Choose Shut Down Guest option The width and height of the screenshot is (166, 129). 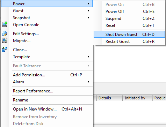tap(129, 34)
